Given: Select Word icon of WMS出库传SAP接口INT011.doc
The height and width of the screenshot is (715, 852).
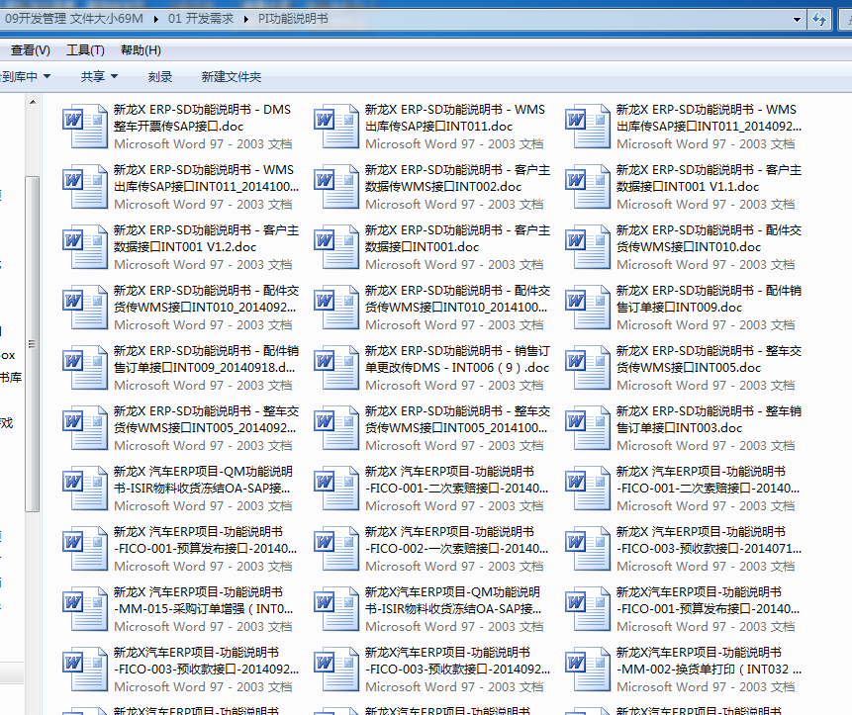Looking at the screenshot, I should click(336, 126).
